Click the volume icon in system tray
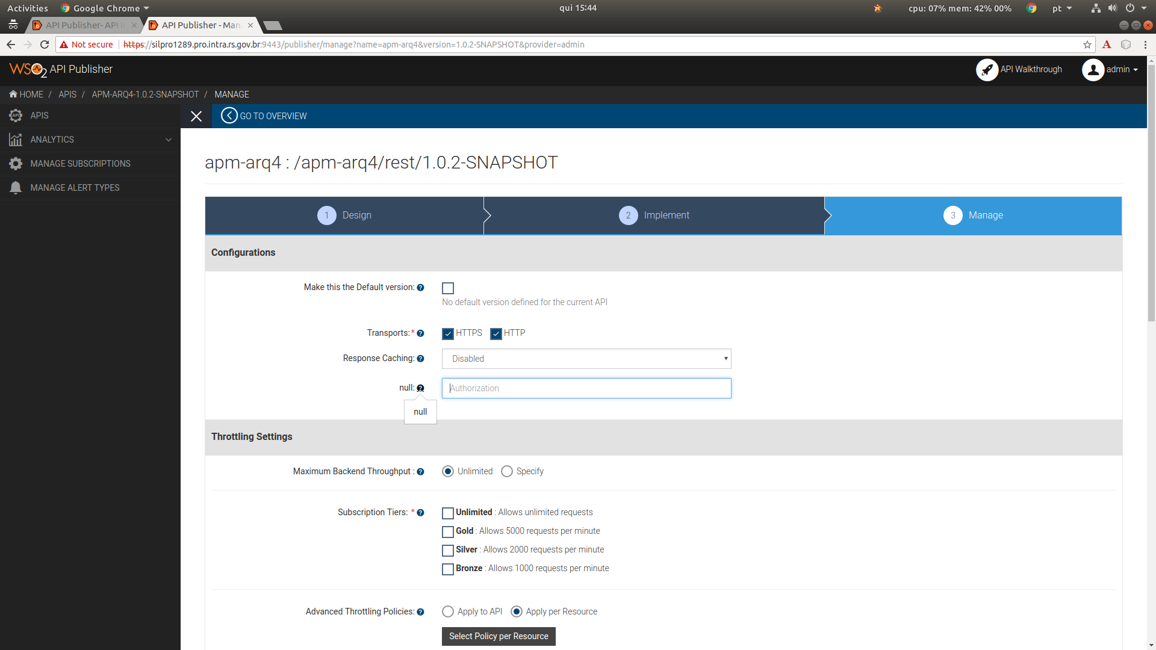This screenshot has width=1156, height=650. tap(1113, 8)
